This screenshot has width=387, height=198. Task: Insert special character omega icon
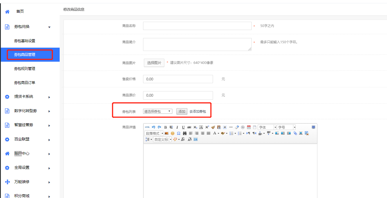pyautogui.click(x=179, y=133)
